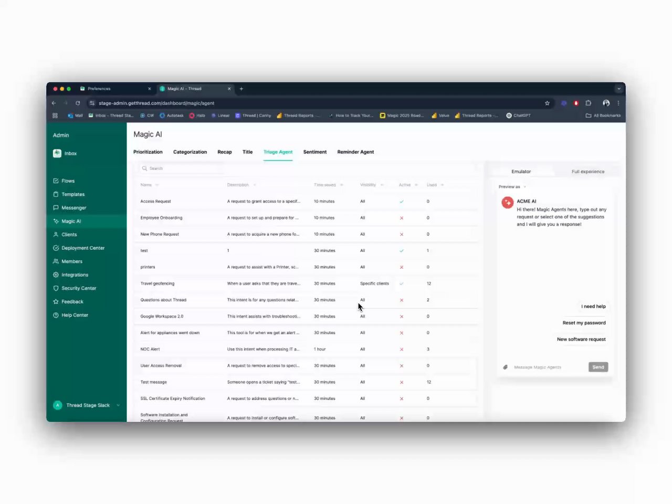
Task: Click the Members people icon
Action: pos(56,261)
